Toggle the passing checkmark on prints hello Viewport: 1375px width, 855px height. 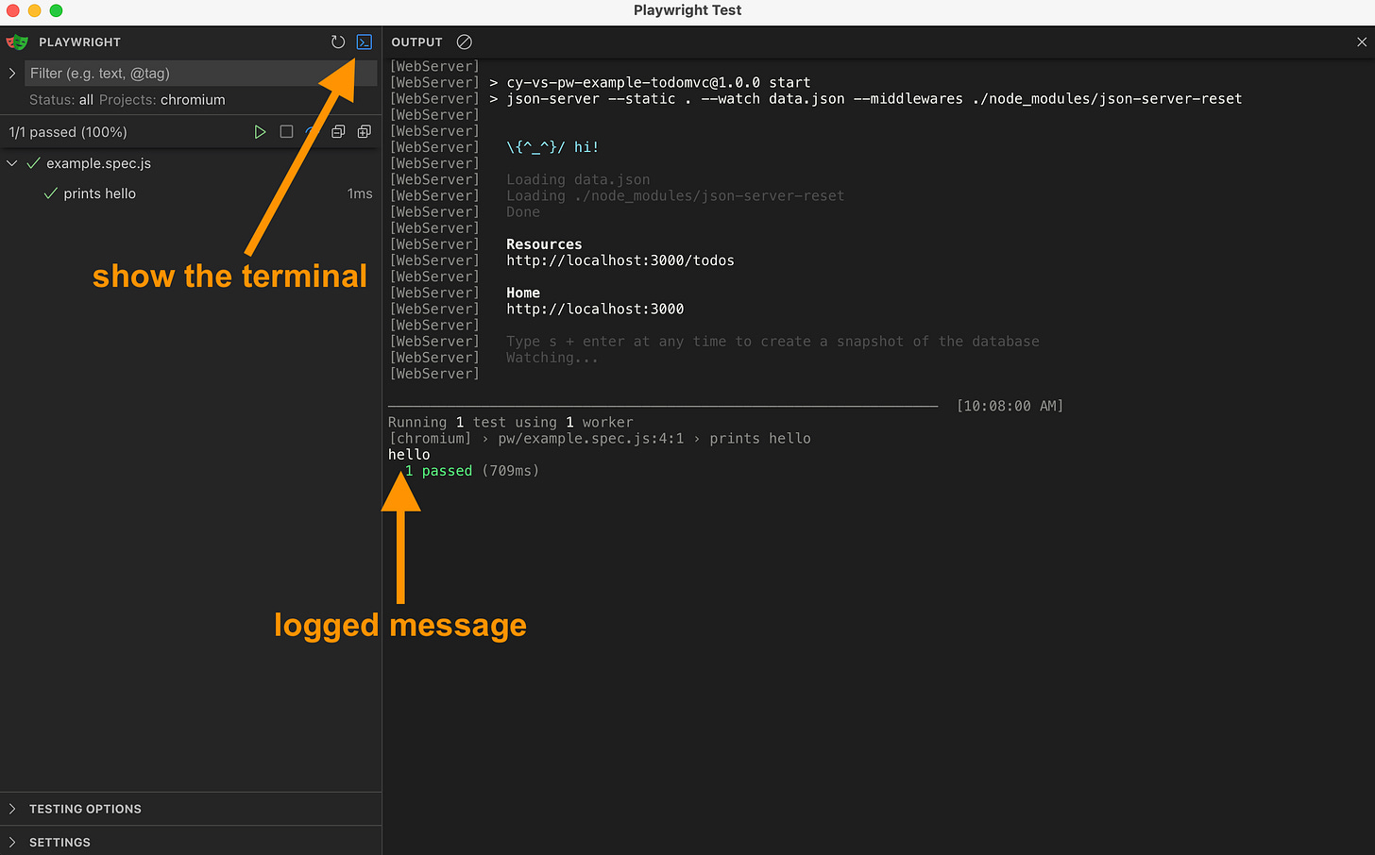click(51, 193)
